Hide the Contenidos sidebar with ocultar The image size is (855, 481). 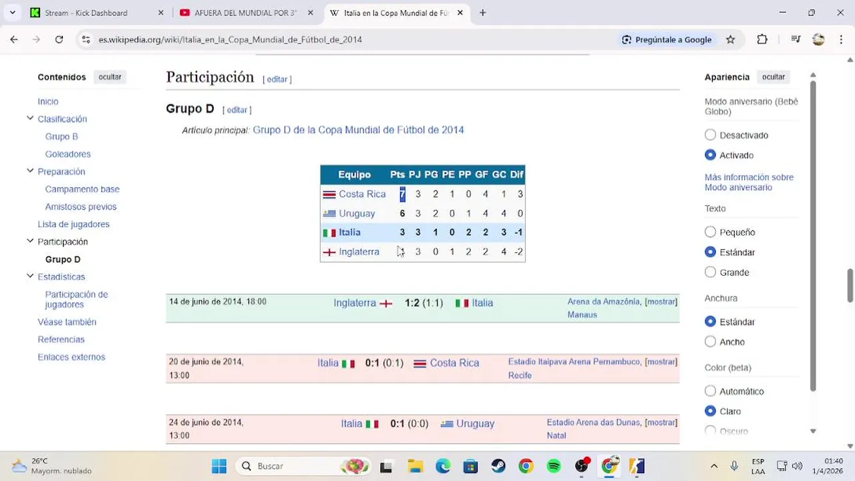[x=110, y=77]
